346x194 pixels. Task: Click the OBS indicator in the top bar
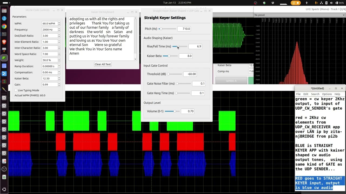point(255,3)
